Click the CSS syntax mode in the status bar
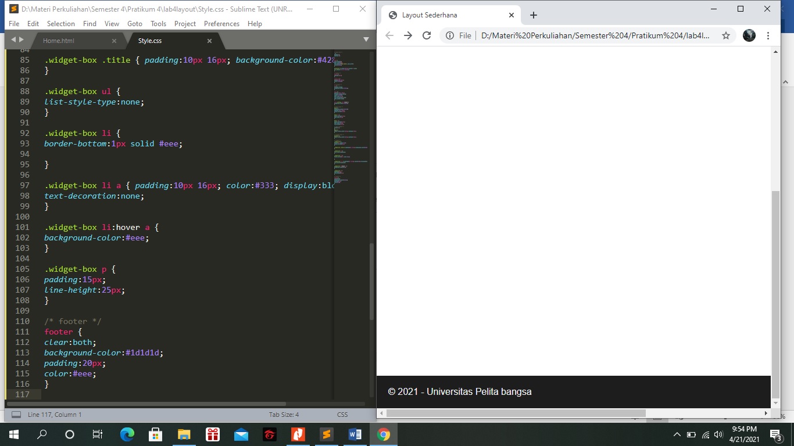 342,414
